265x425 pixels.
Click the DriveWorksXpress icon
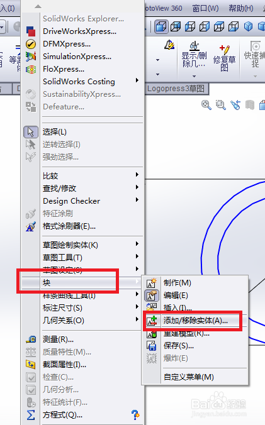pyautogui.click(x=31, y=31)
